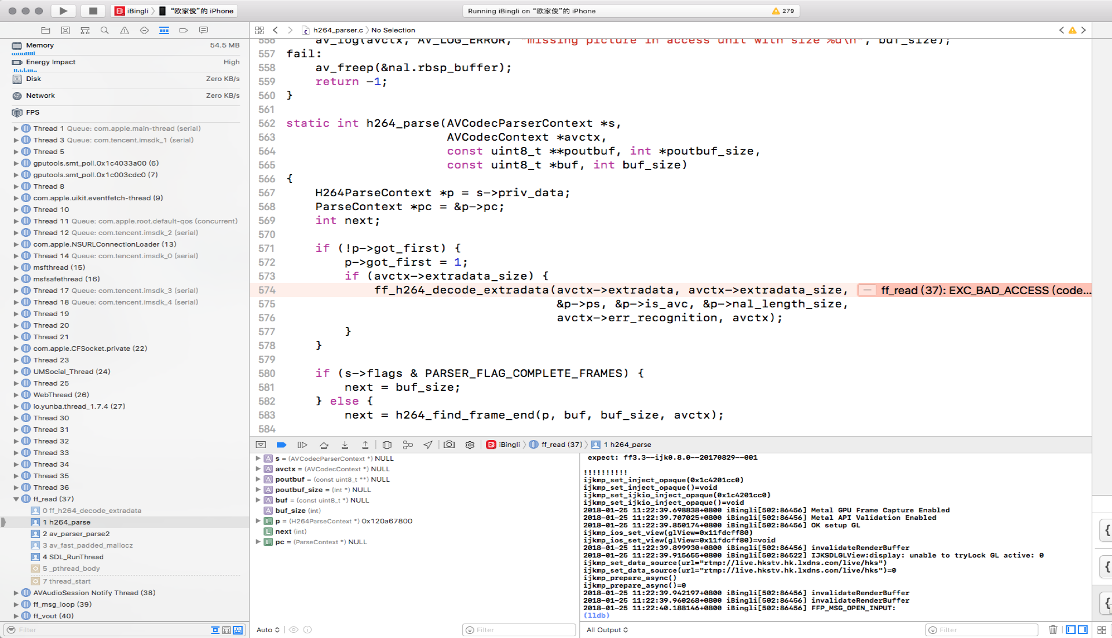The width and height of the screenshot is (1112, 638).
Task: Select the No Selection breadcrumb item
Action: [x=393, y=30]
